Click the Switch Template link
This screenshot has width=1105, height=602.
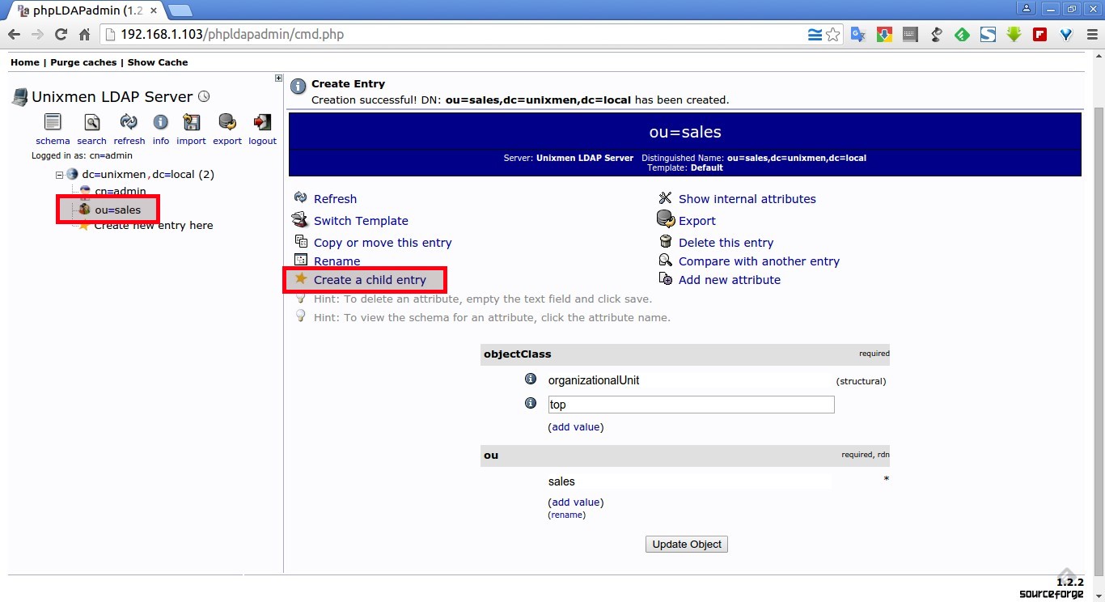[361, 221]
